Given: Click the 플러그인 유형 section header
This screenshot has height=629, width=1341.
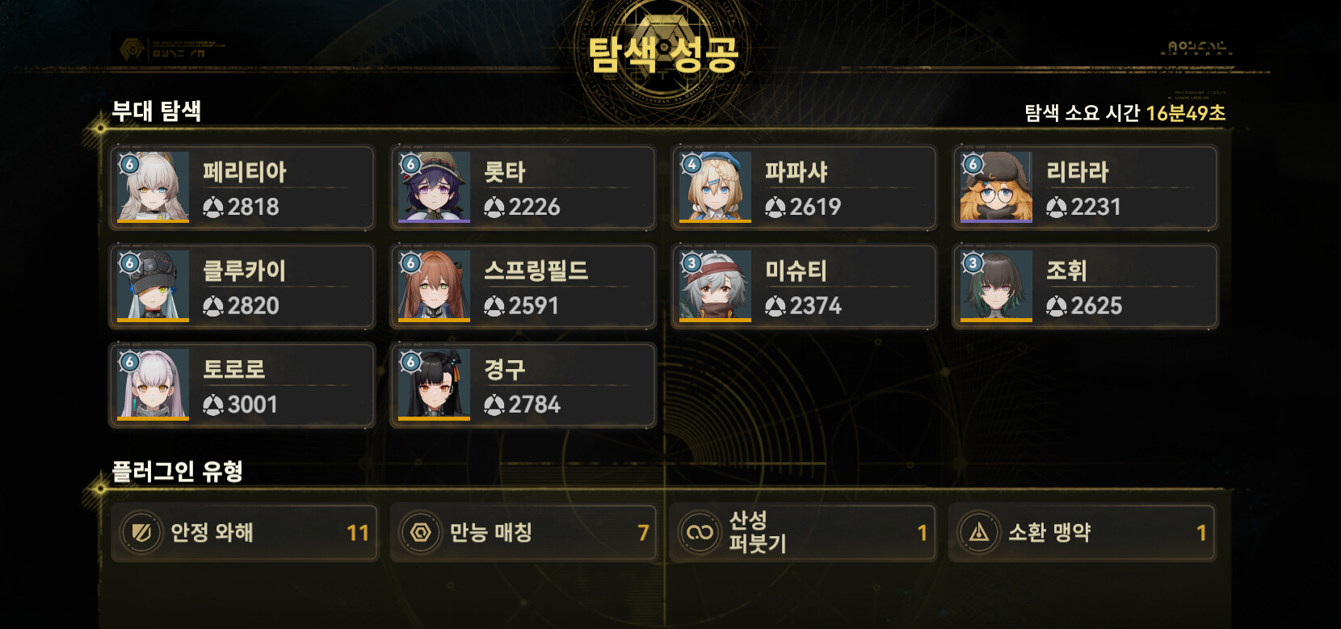Looking at the screenshot, I should (178, 471).
